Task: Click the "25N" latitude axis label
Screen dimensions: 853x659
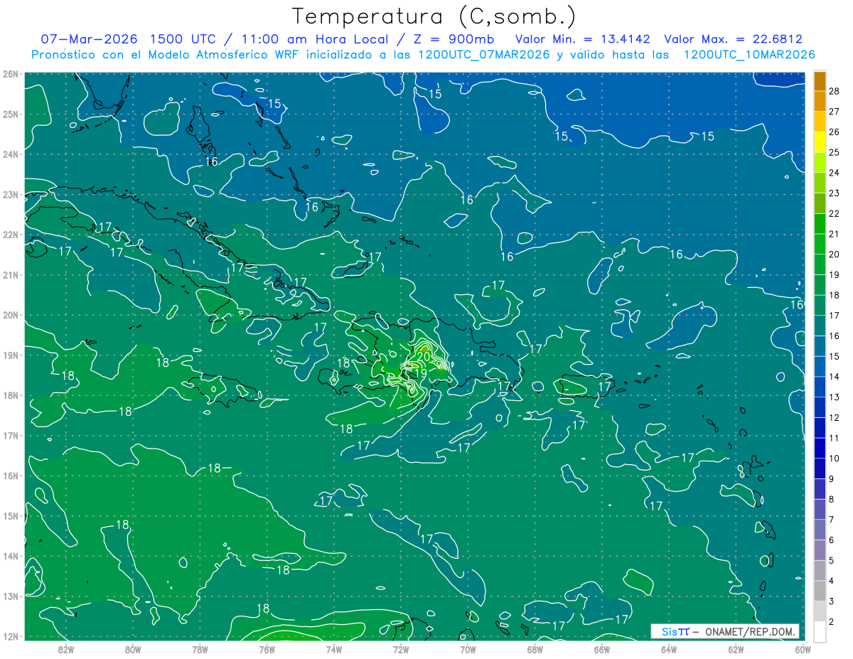Action: click(x=10, y=114)
